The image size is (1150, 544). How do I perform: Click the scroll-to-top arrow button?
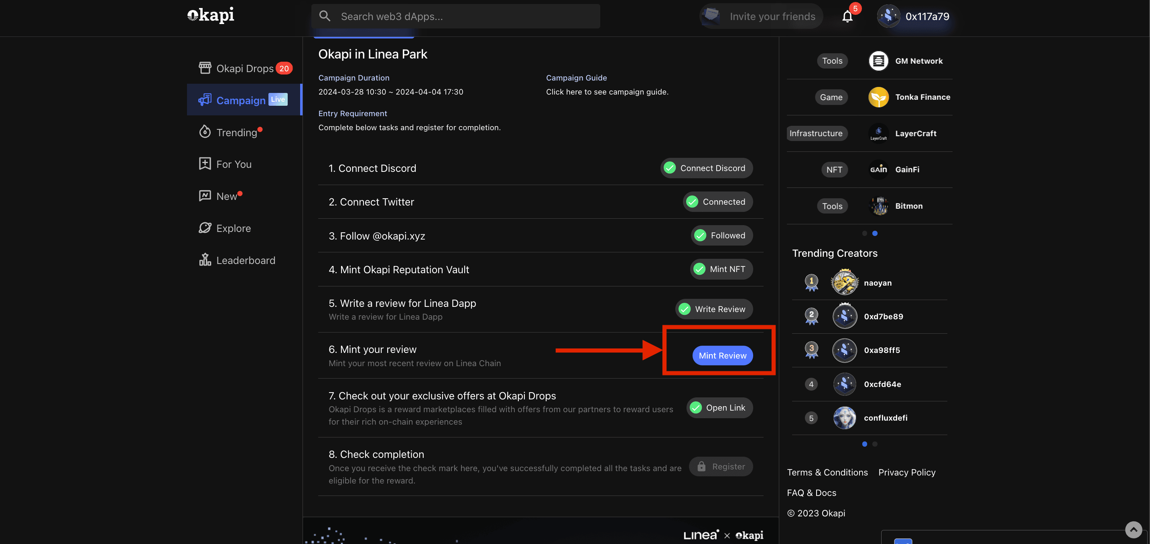click(x=1133, y=530)
